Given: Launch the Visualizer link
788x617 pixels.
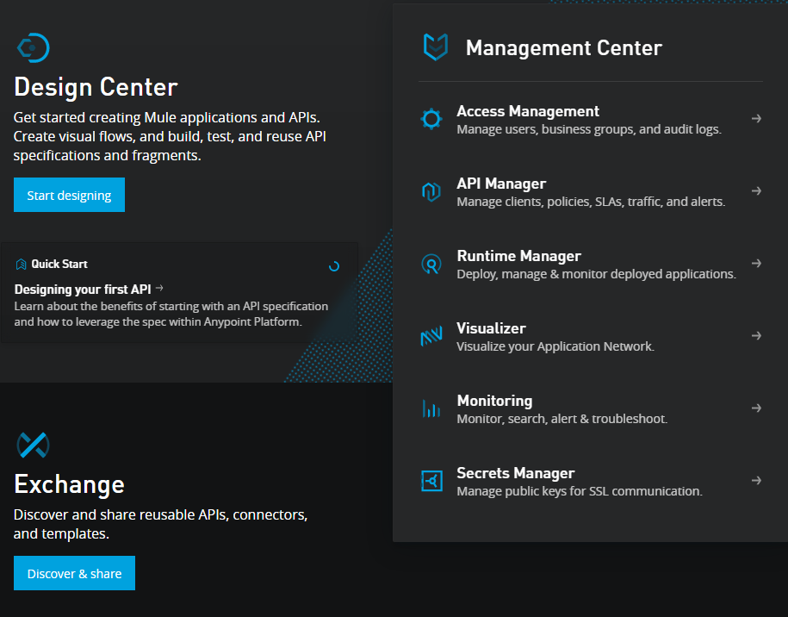Looking at the screenshot, I should (x=492, y=328).
